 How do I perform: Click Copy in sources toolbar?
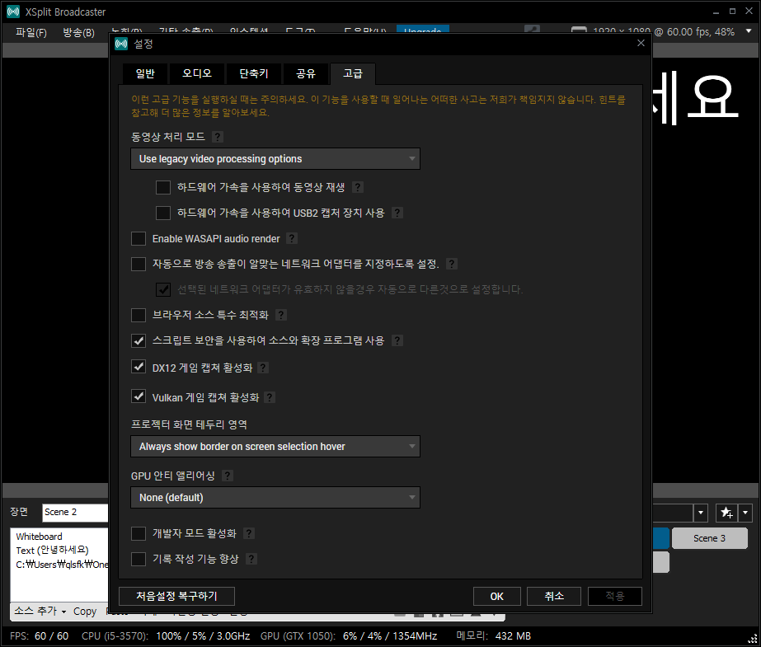(x=85, y=611)
